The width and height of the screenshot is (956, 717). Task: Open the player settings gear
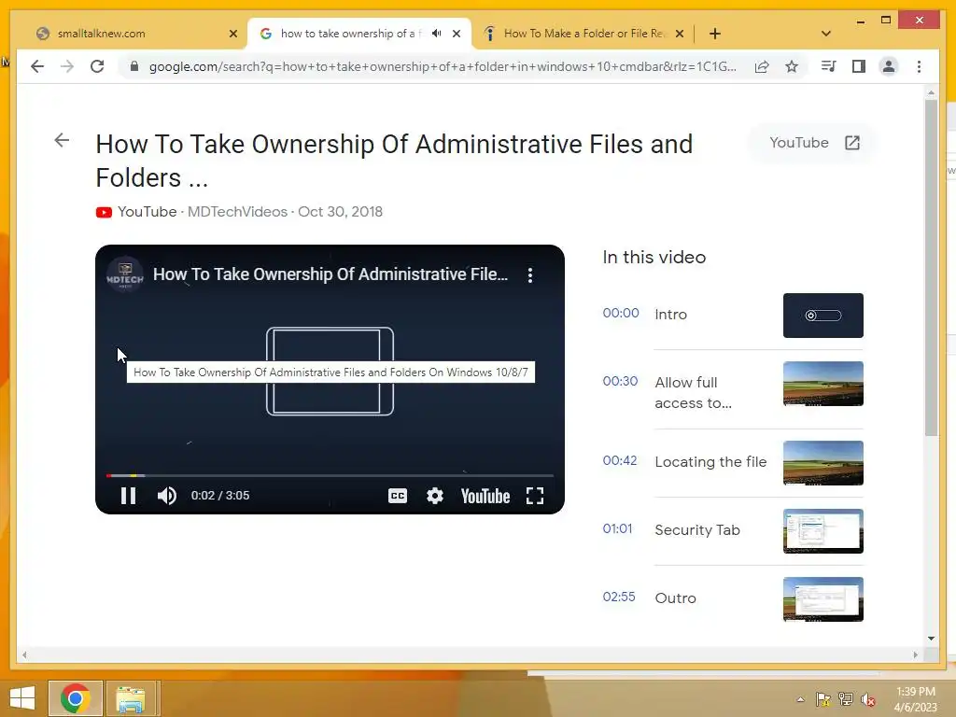click(x=435, y=496)
